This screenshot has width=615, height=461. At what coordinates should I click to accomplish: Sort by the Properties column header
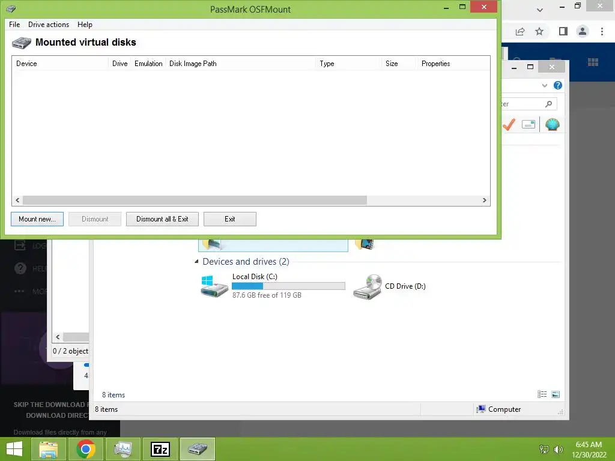(x=453, y=64)
